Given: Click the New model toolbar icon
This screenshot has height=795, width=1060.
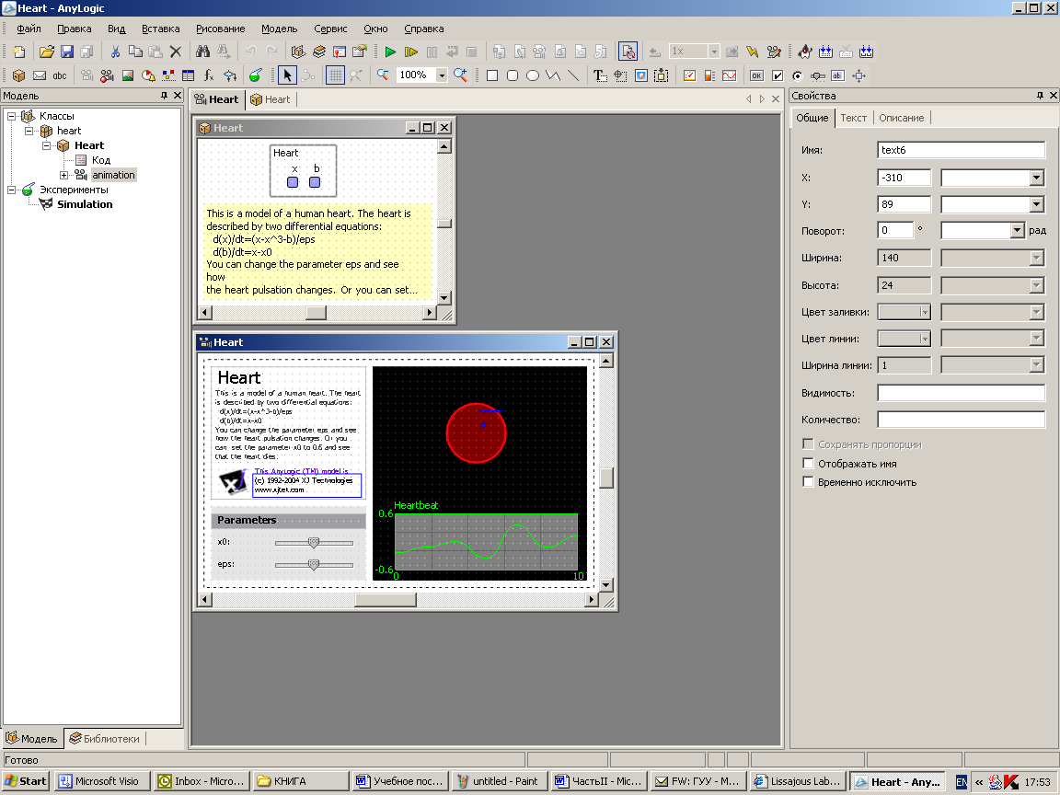Looking at the screenshot, I should tap(19, 52).
